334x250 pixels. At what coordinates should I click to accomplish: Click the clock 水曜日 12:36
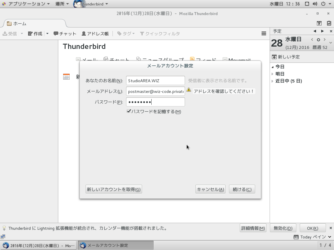pyautogui.click(x=285, y=4)
